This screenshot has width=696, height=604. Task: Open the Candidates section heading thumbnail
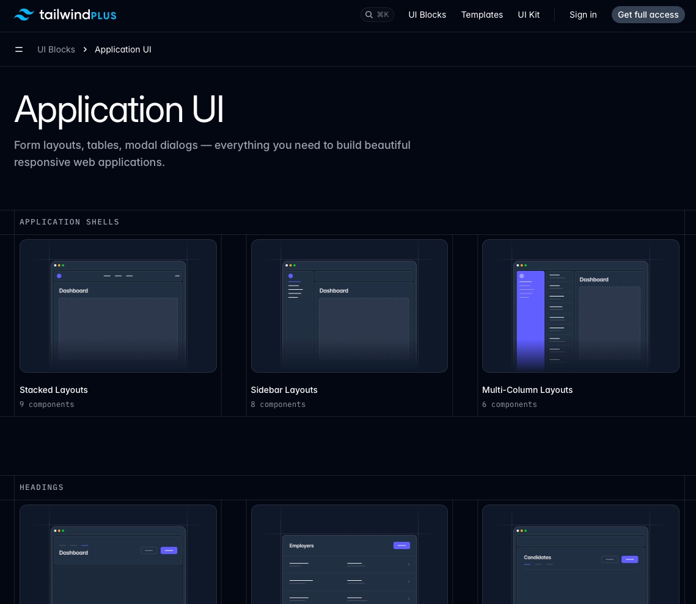coord(581,555)
